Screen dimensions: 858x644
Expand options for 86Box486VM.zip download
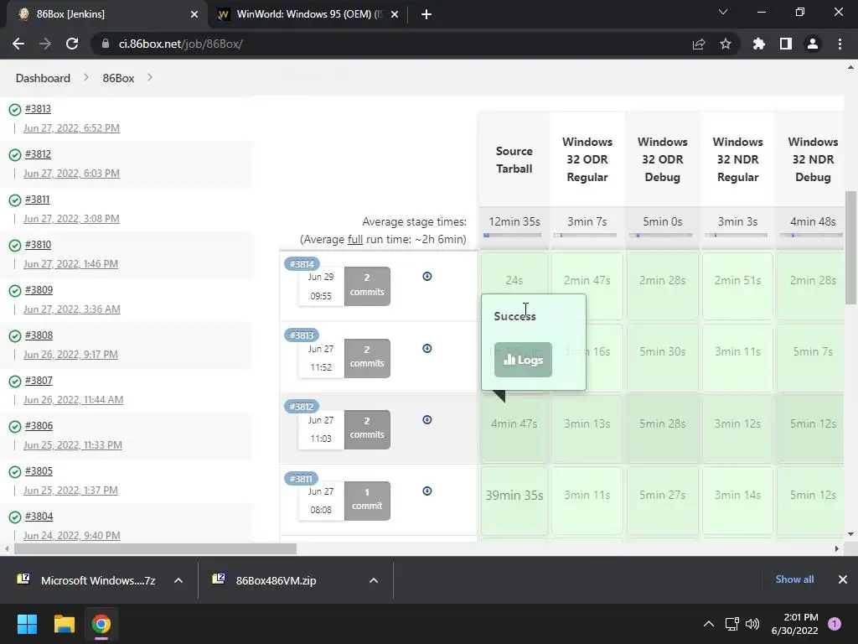[374, 580]
